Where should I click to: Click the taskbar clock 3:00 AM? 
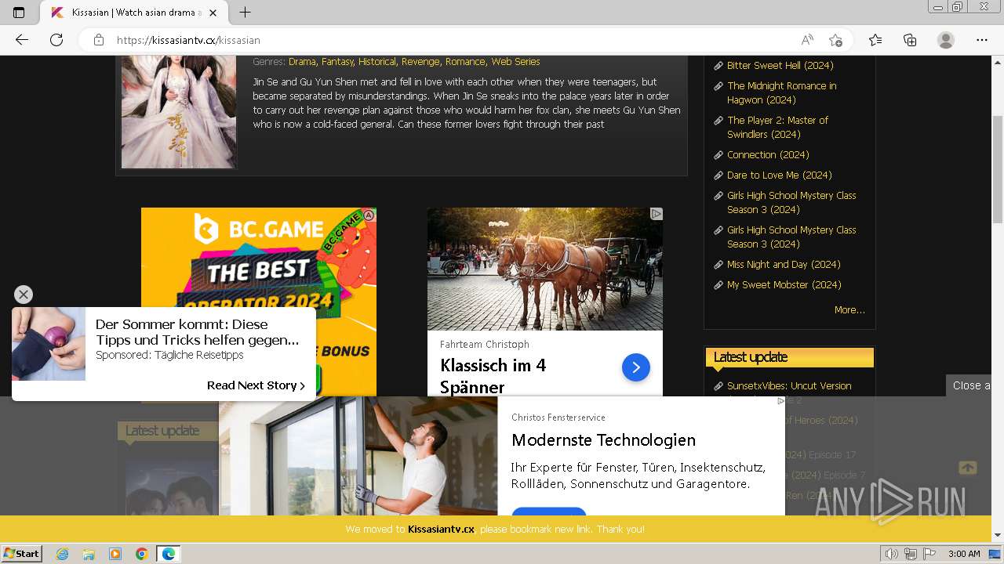[x=964, y=554]
